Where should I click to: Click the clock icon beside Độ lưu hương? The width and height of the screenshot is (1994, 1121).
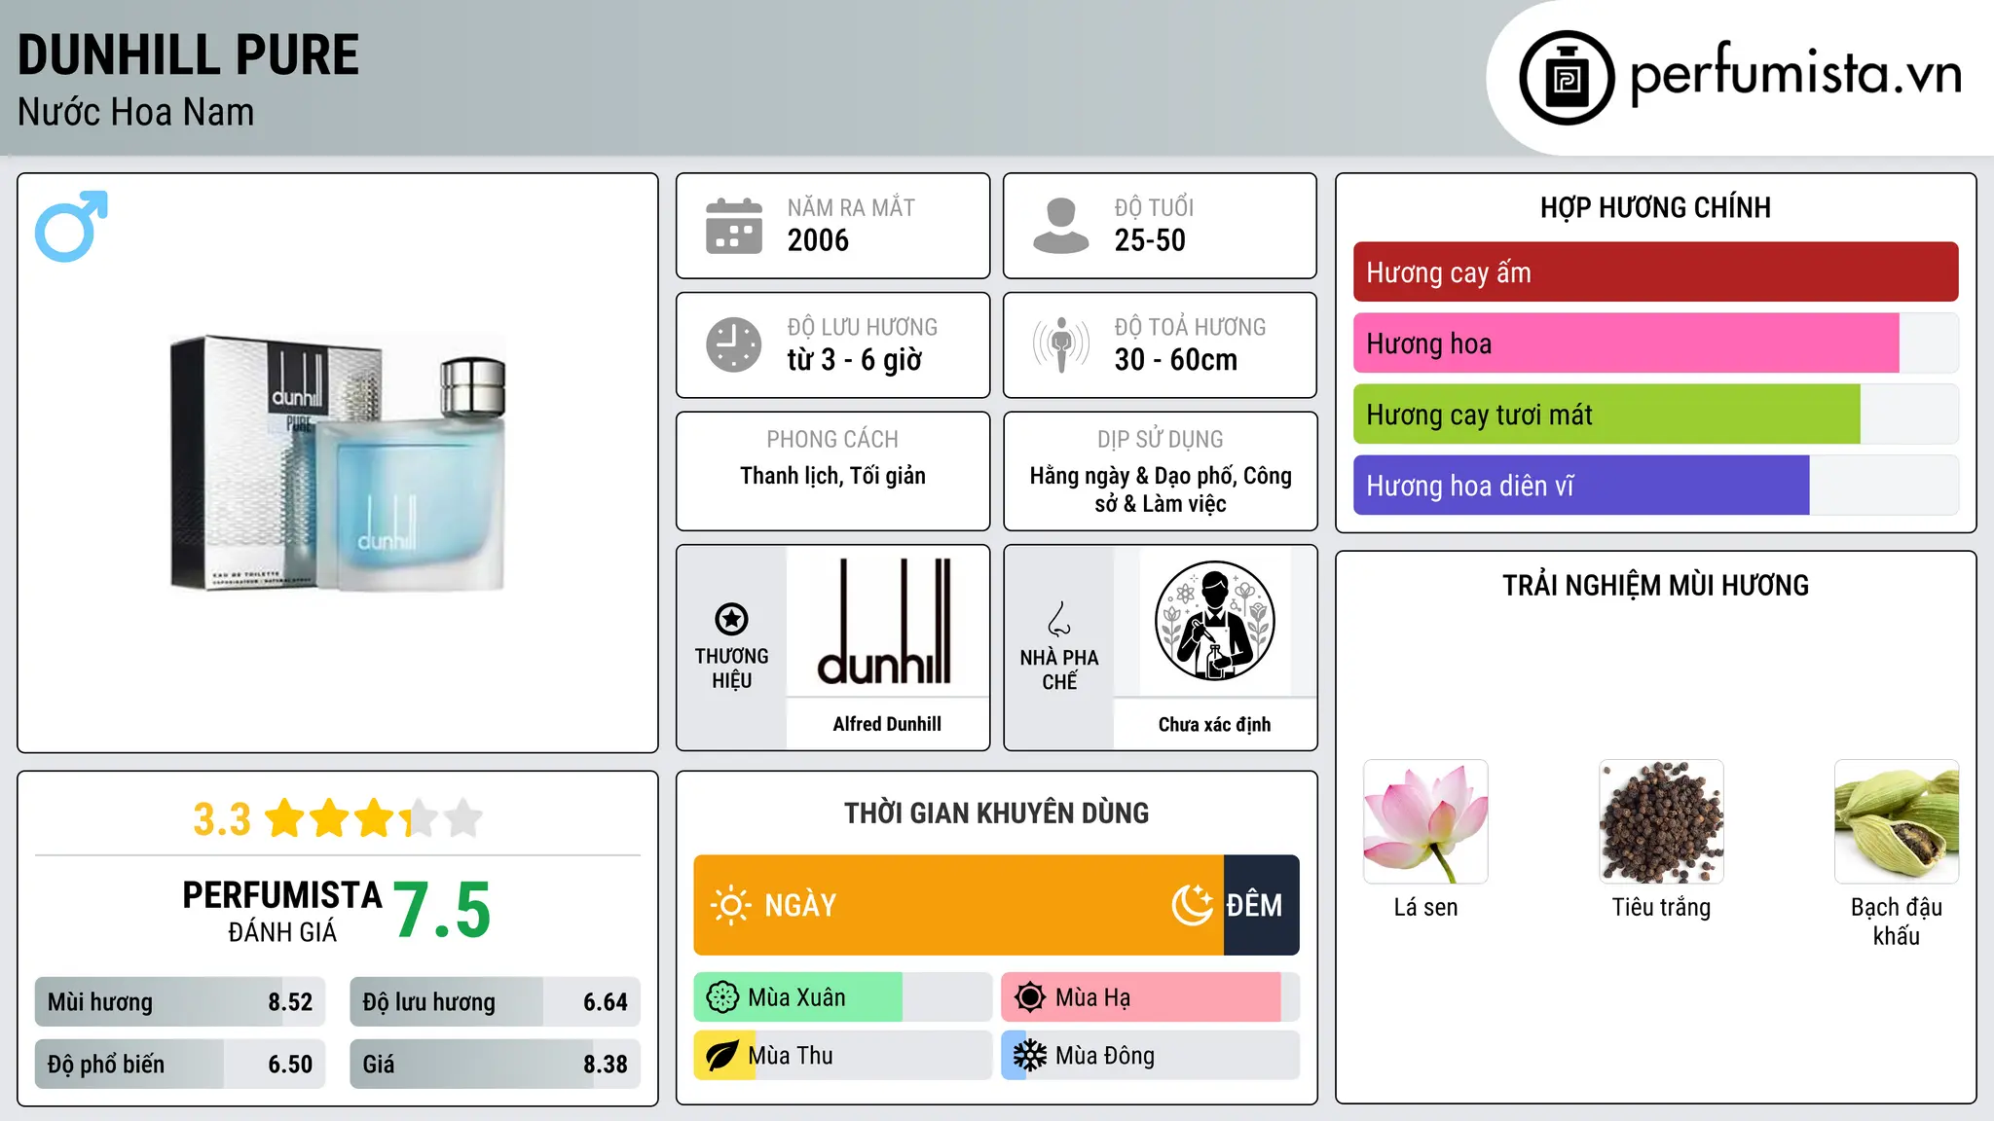click(733, 344)
